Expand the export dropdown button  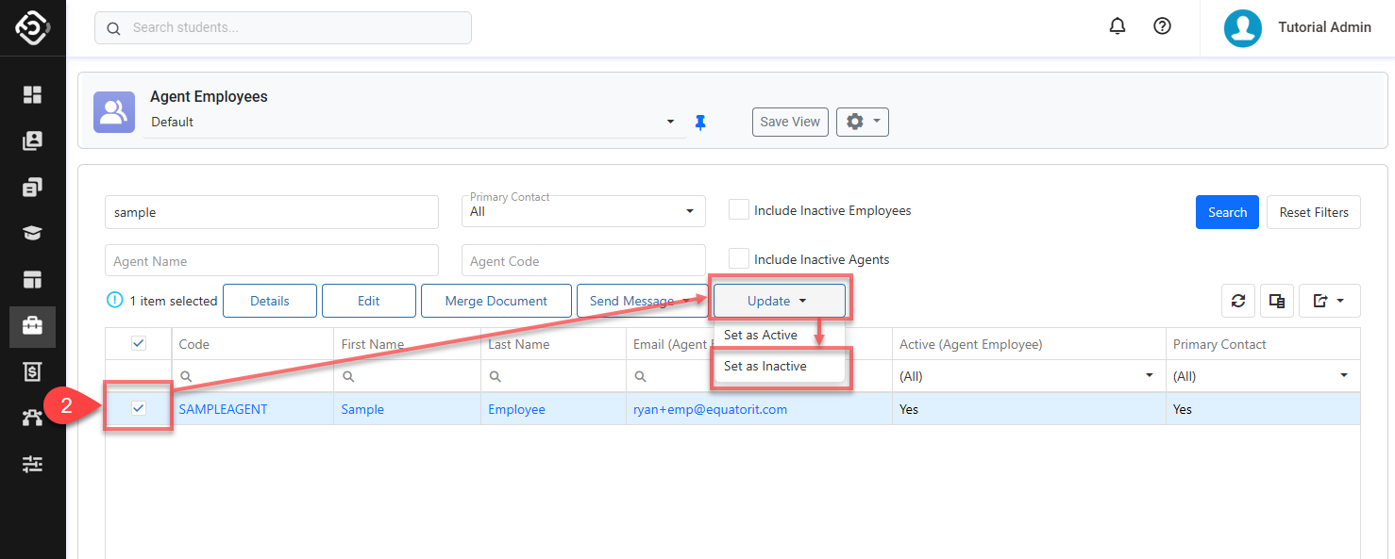coord(1329,301)
